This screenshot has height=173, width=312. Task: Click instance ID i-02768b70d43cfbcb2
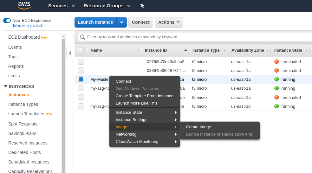point(164,62)
